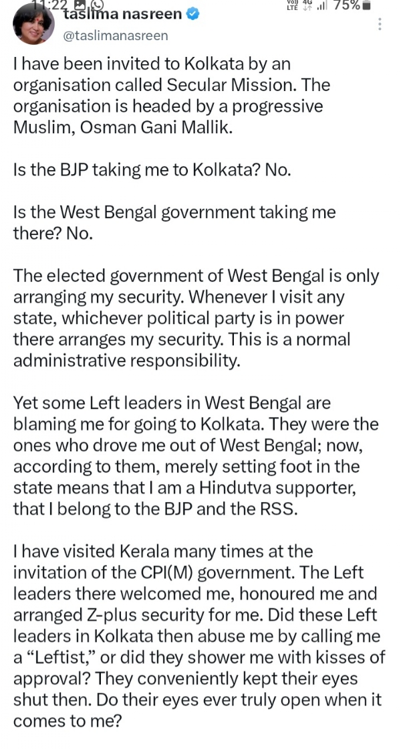The height and width of the screenshot is (749, 401).
Task: Tap the blue verified badge
Action: pos(192,14)
